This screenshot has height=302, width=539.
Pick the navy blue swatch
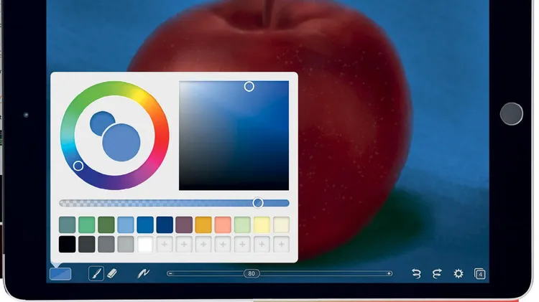[165, 225]
